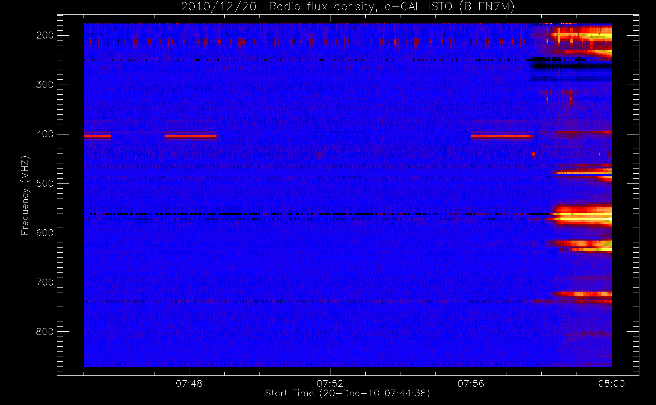Click the 'Start Time (20-Dec-10 07:44:38)' axis label
656x405 pixels.
pyautogui.click(x=347, y=393)
